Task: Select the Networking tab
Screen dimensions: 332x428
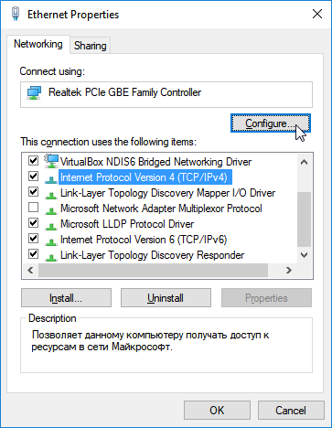Action: coord(38,44)
